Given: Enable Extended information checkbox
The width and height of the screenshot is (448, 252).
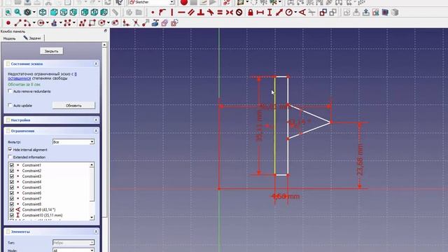Looking at the screenshot, I should point(10,157).
